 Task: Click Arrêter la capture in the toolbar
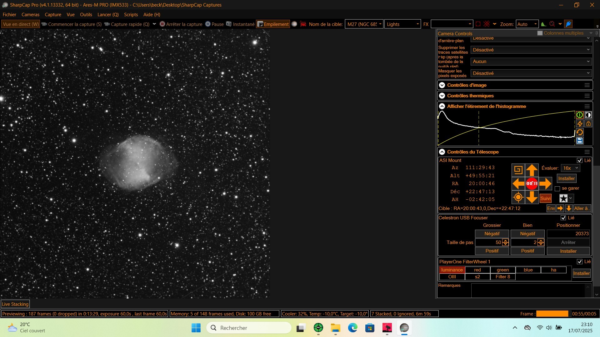coord(181,24)
